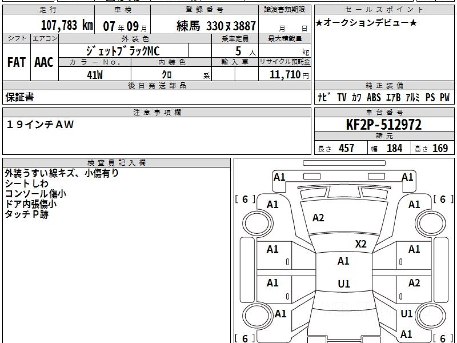Select the inspector note コンソール傷小
This screenshot has width=457, height=343.
click(x=35, y=194)
